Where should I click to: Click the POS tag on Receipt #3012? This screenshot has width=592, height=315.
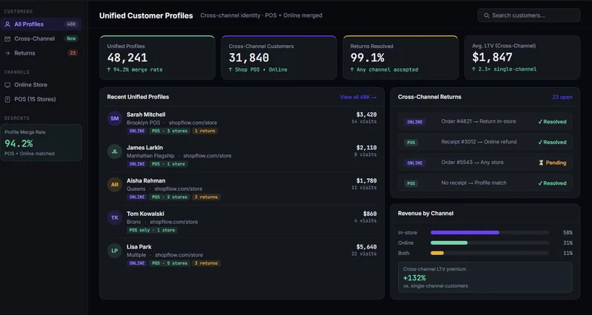[x=411, y=142]
